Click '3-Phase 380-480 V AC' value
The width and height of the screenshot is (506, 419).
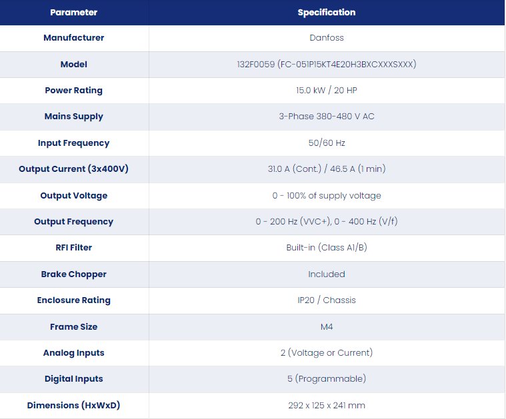point(326,117)
